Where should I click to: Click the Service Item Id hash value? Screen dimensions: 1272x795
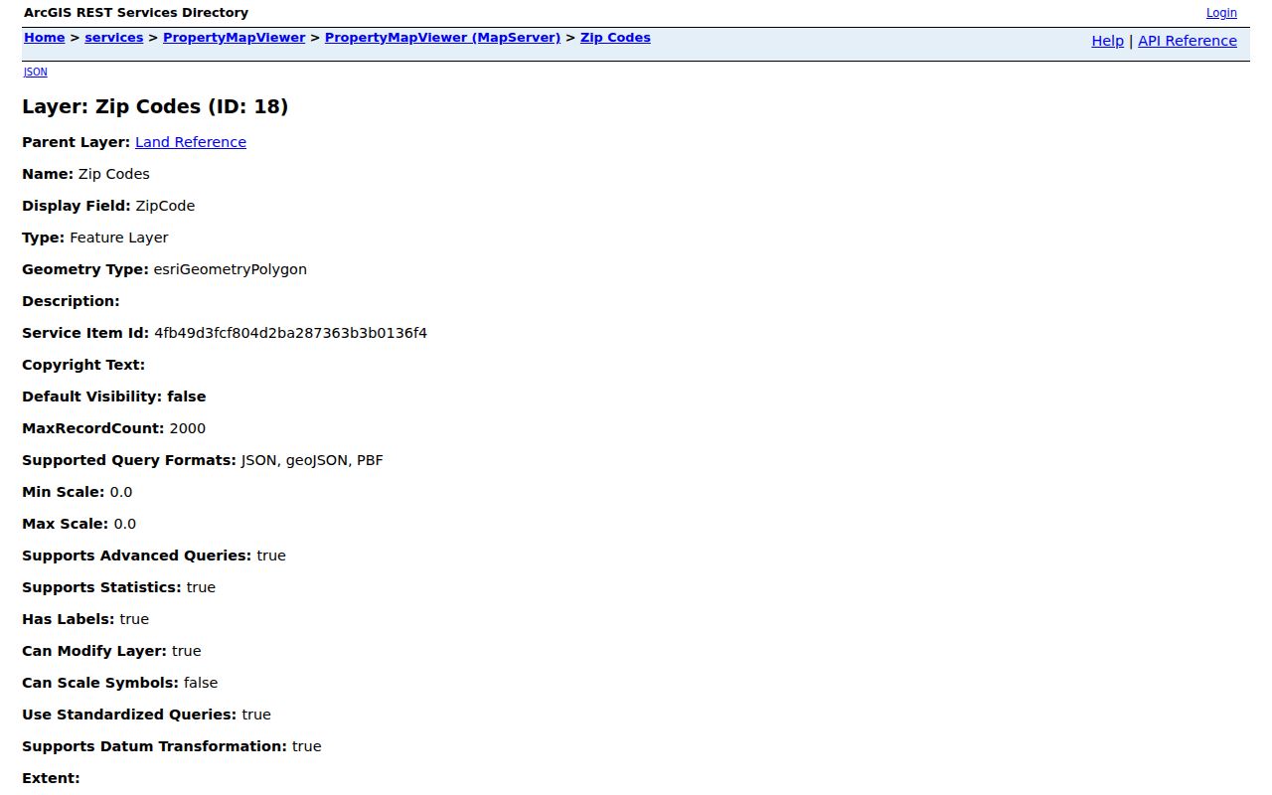coord(291,333)
